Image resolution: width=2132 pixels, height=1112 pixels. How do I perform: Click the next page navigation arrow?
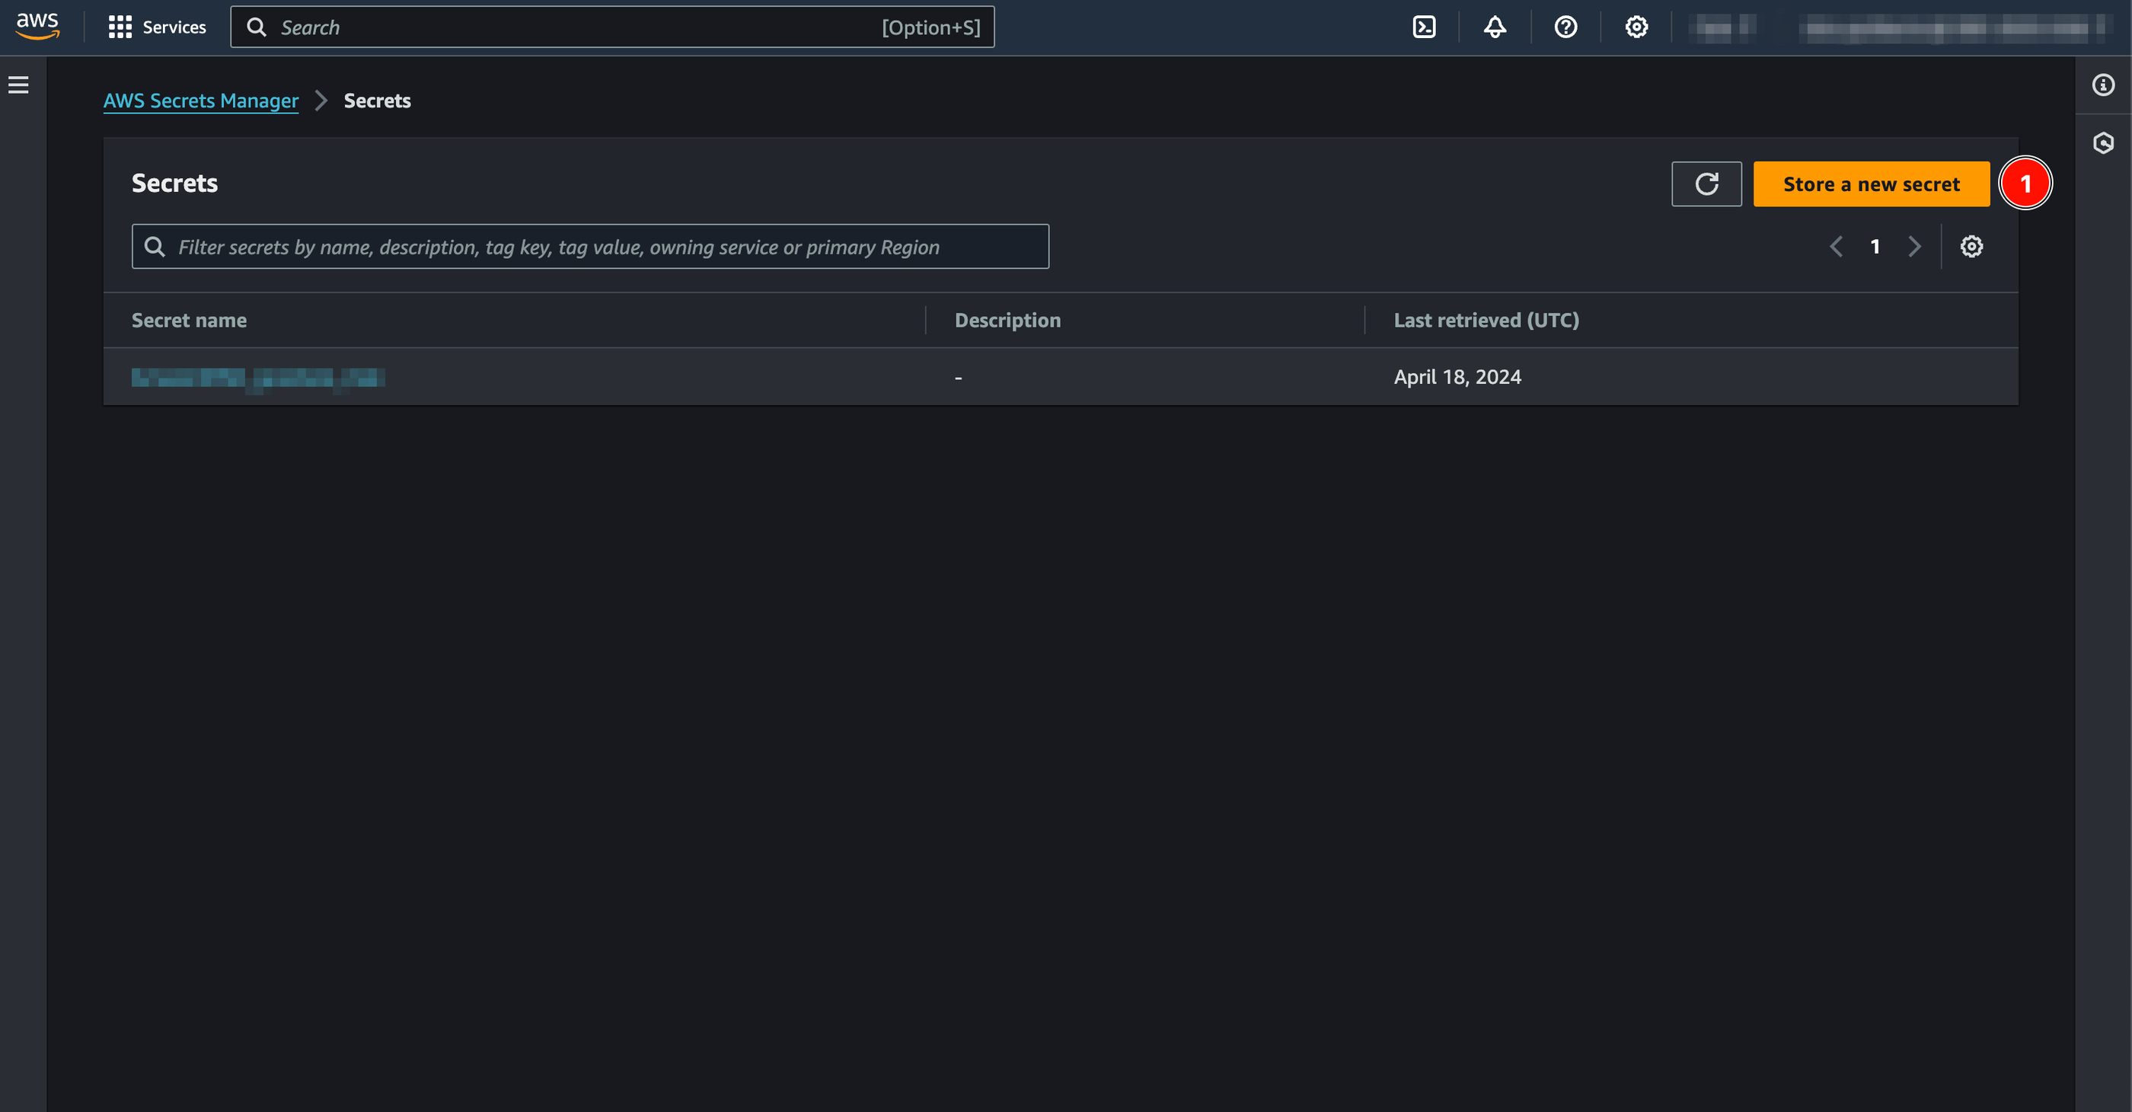point(1913,245)
